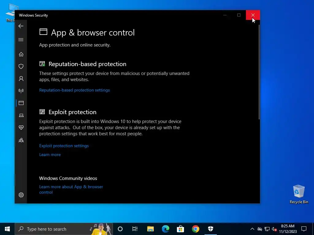314x235 pixels.
Task: Click Reputation-based protection settings link
Action: [x=75, y=90]
